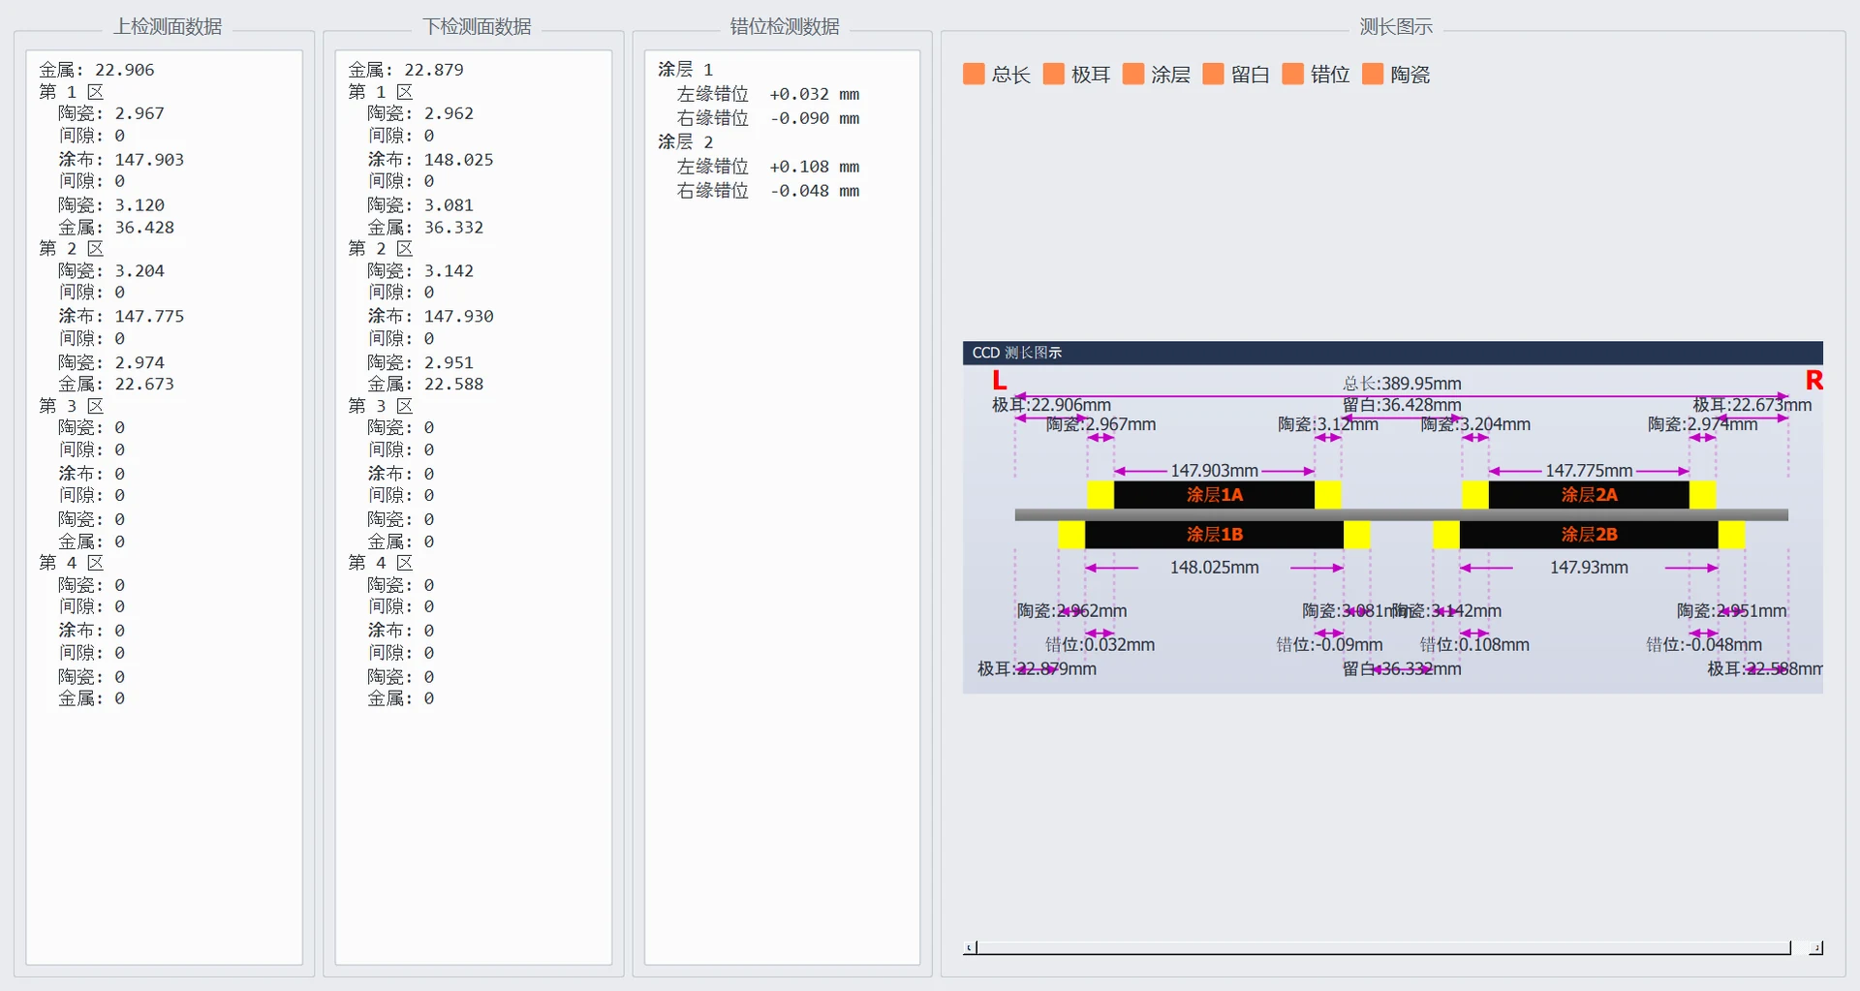This screenshot has width=1860, height=991.
Task: Select the 涂布: 147.930 row
Action: pos(430,316)
